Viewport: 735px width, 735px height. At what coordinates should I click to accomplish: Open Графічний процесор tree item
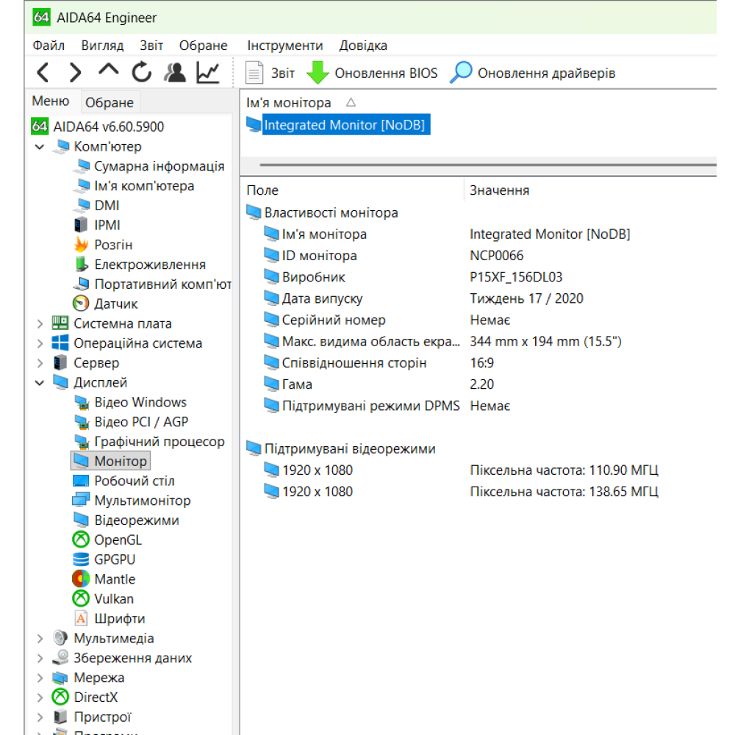click(149, 442)
